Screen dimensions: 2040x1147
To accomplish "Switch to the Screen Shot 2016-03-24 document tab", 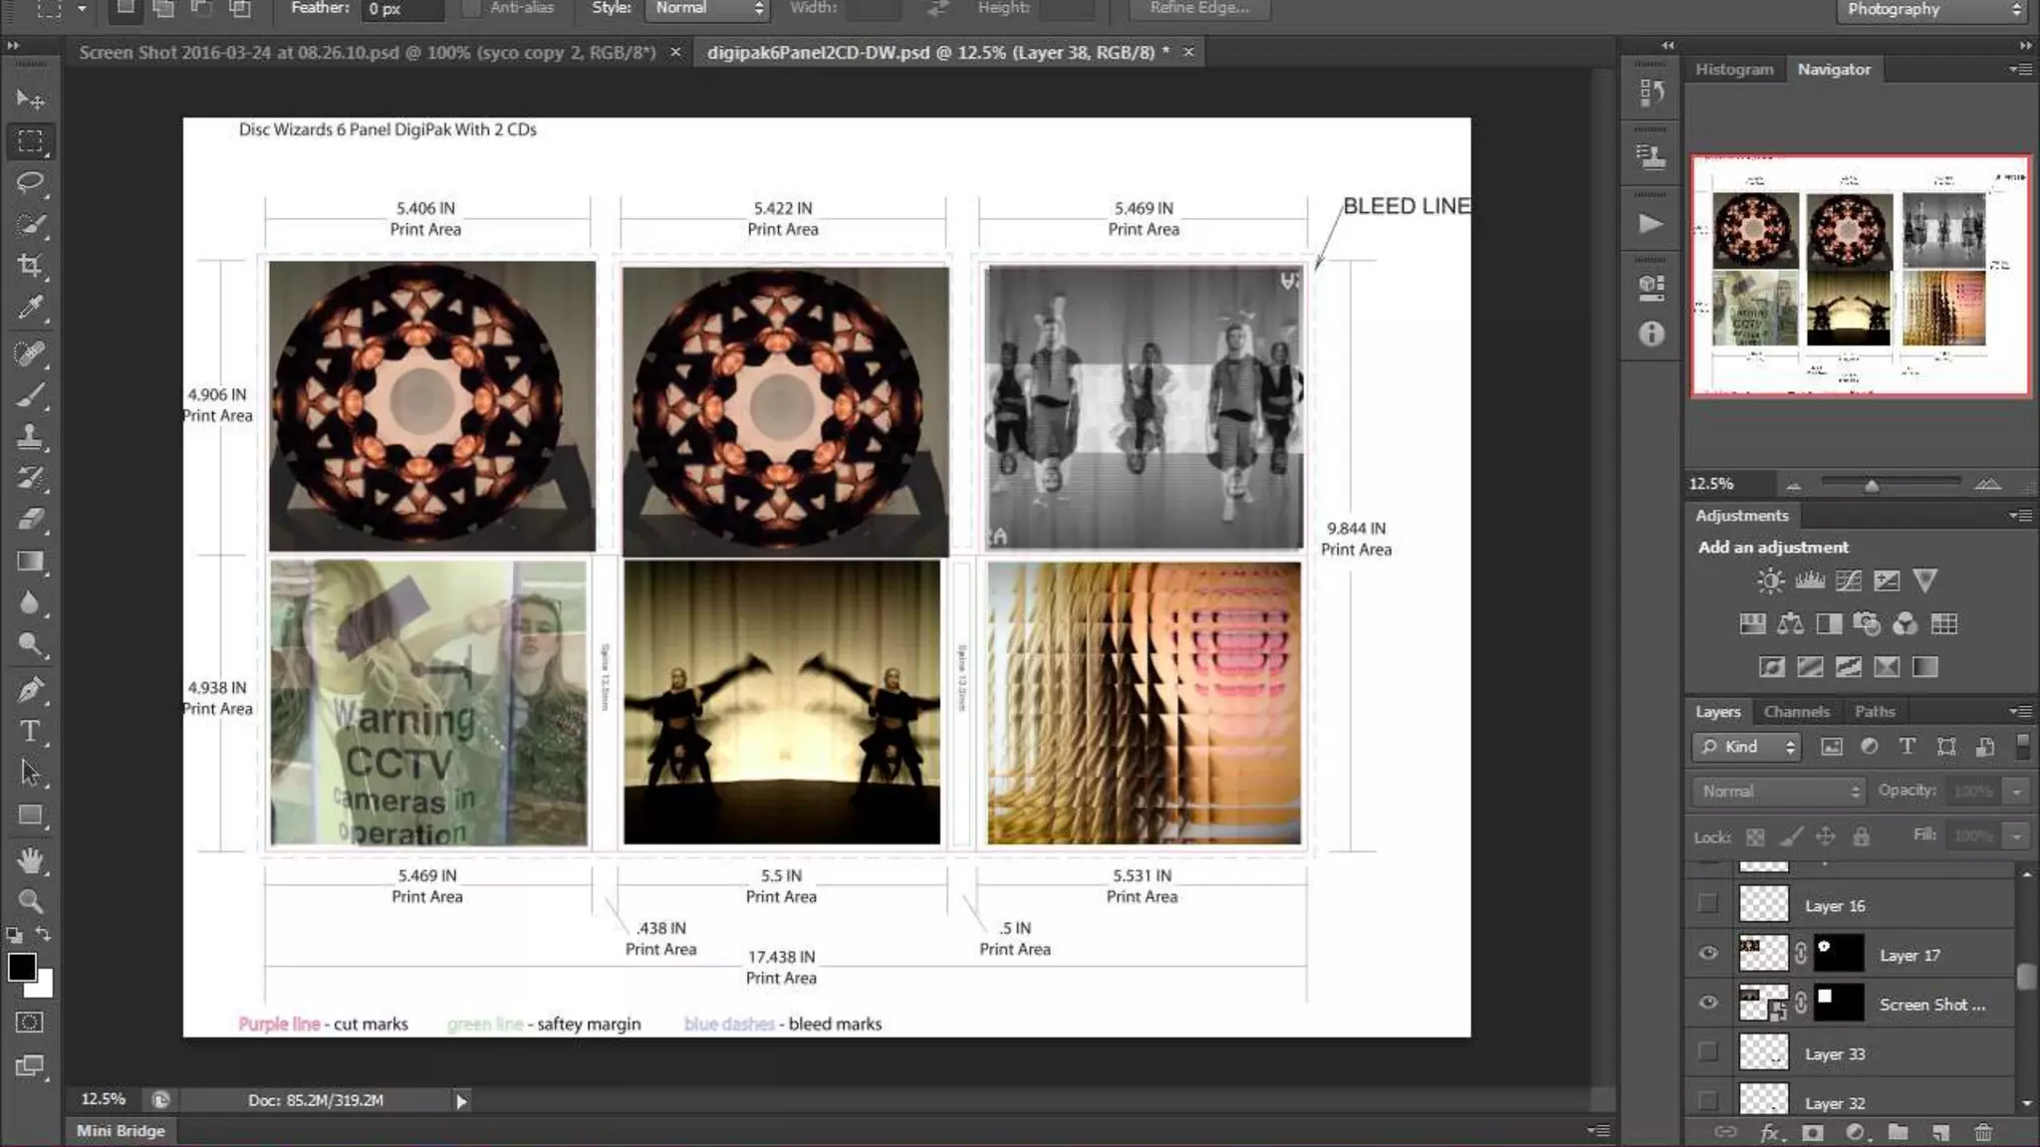I will click(368, 52).
